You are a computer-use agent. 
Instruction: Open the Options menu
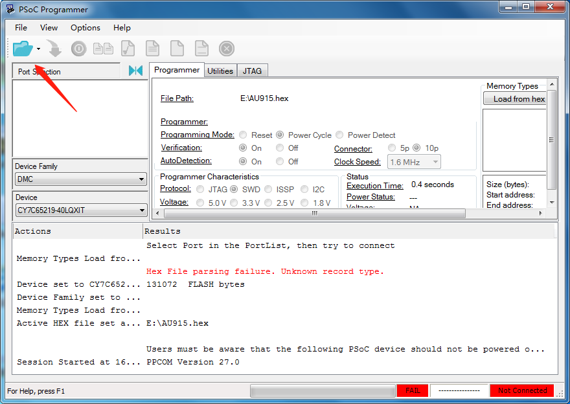point(85,28)
